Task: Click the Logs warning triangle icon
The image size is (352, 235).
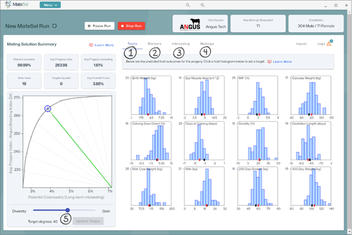Action: click(x=330, y=43)
